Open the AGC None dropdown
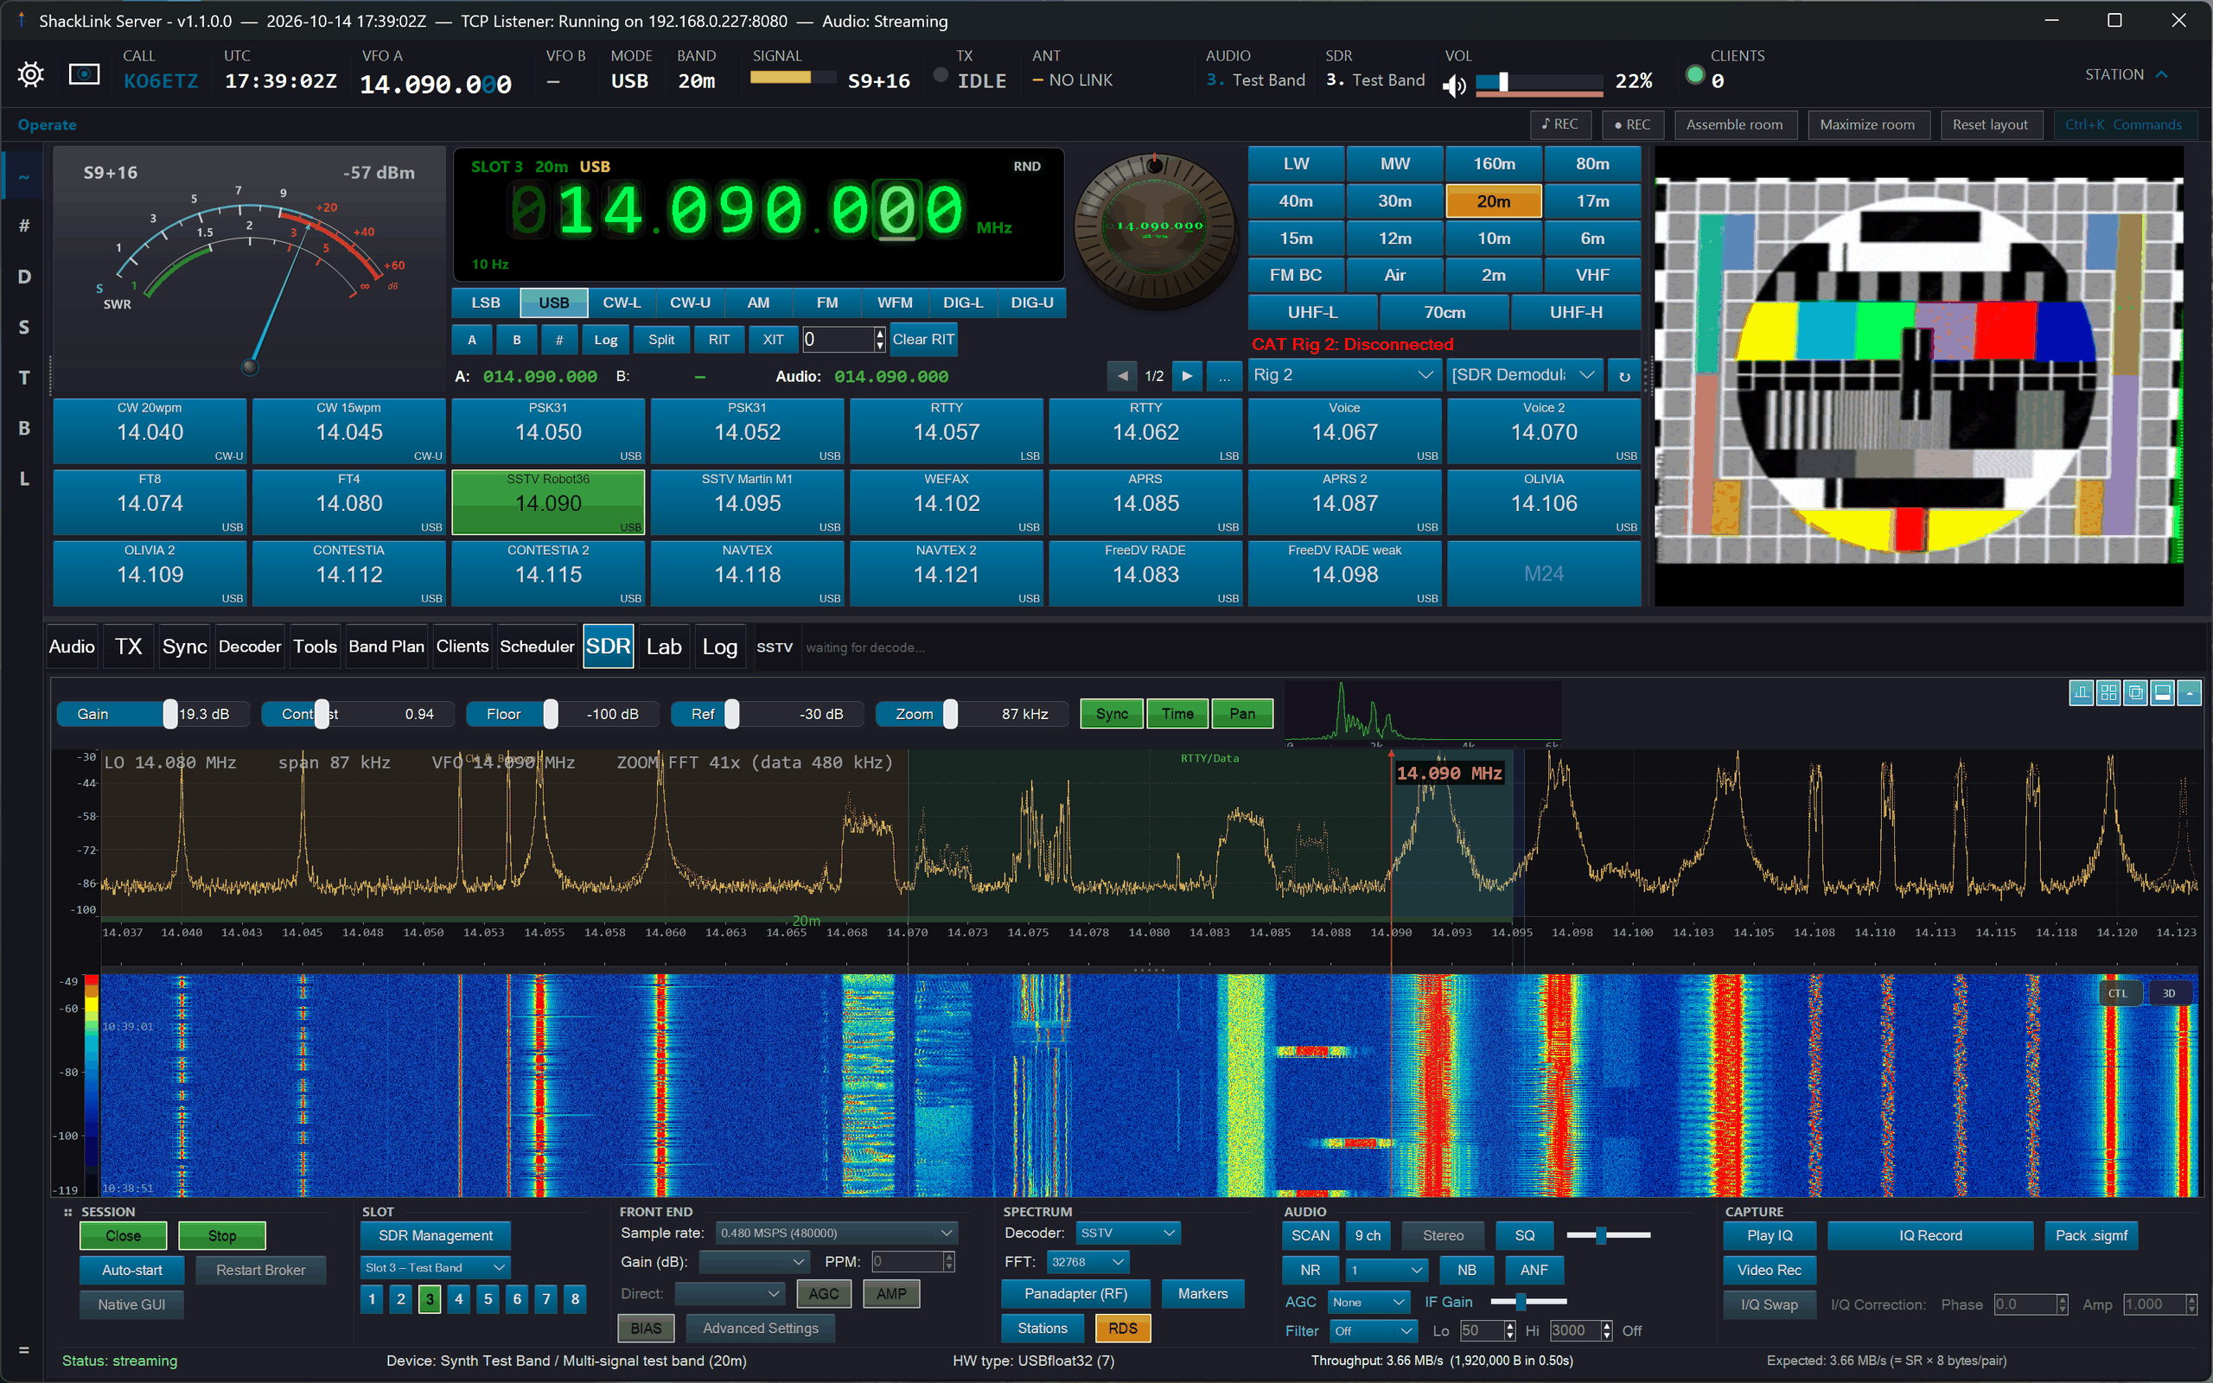This screenshot has width=2213, height=1383. tap(1369, 1302)
